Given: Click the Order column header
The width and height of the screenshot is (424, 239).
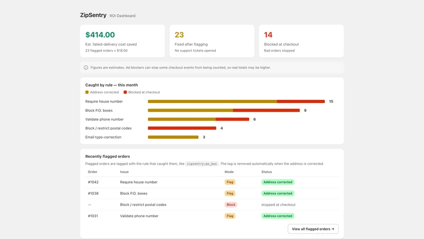Looking at the screenshot, I should tap(92, 172).
